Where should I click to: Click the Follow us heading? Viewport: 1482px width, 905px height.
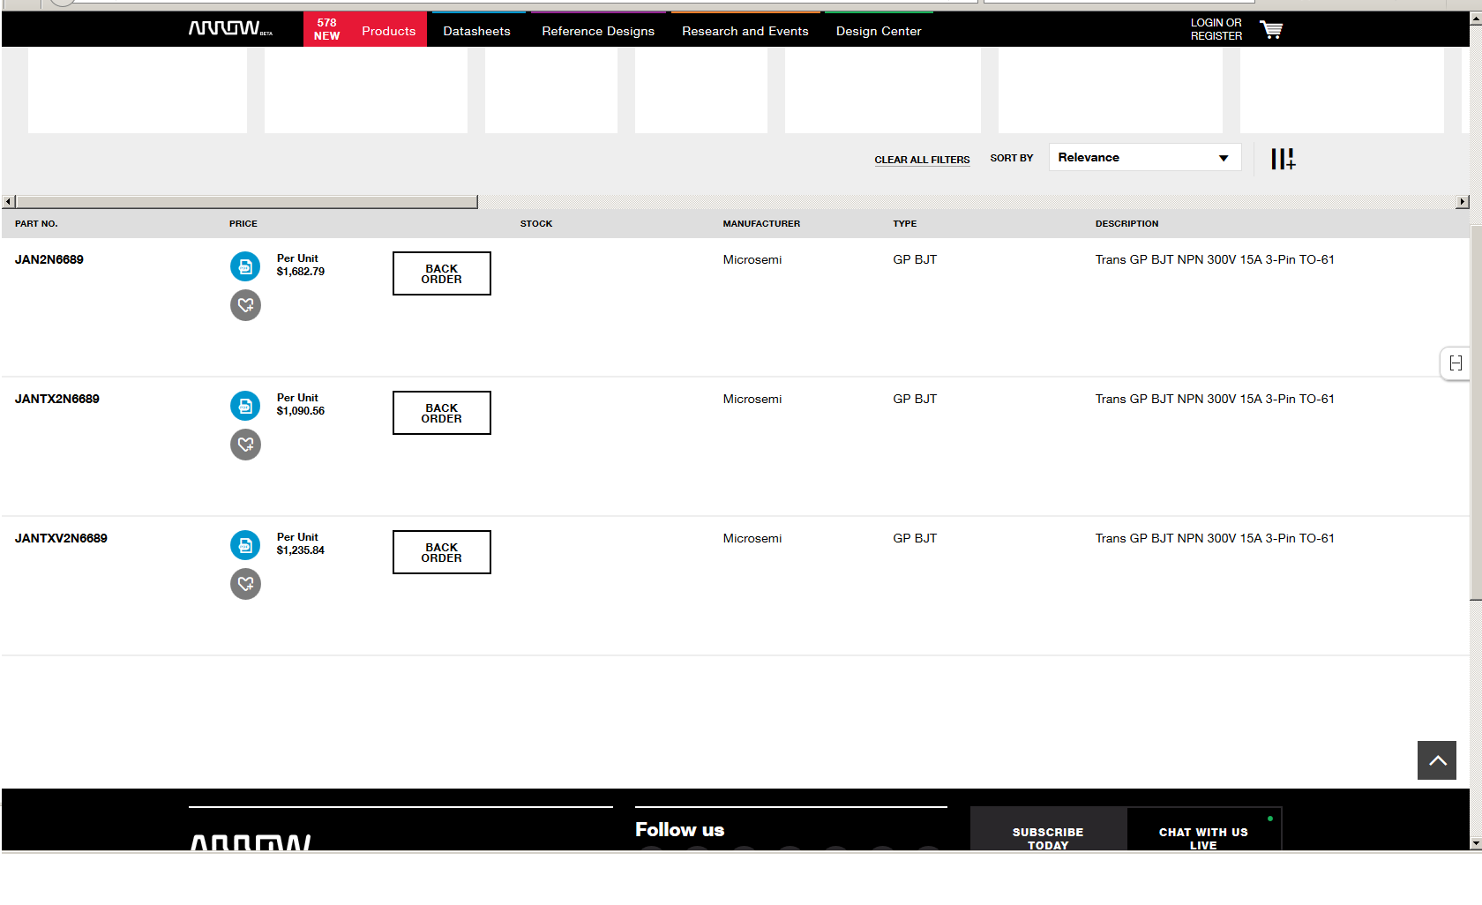click(679, 830)
